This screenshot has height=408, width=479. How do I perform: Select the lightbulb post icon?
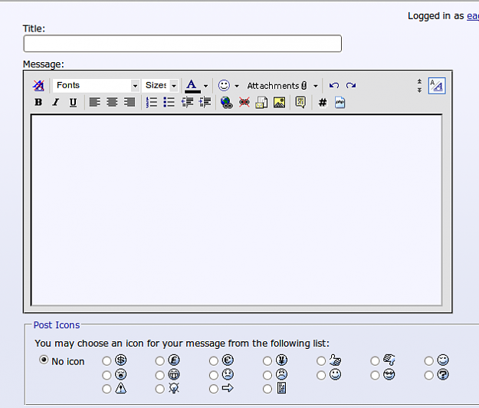coord(159,389)
